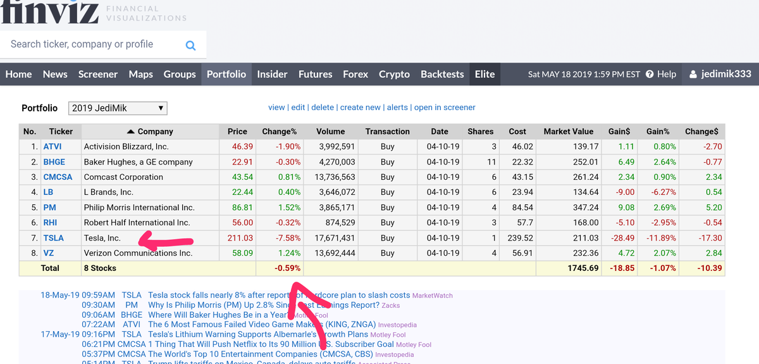Open the News menu item
Screen dimensions: 759x364
[x=55, y=74]
